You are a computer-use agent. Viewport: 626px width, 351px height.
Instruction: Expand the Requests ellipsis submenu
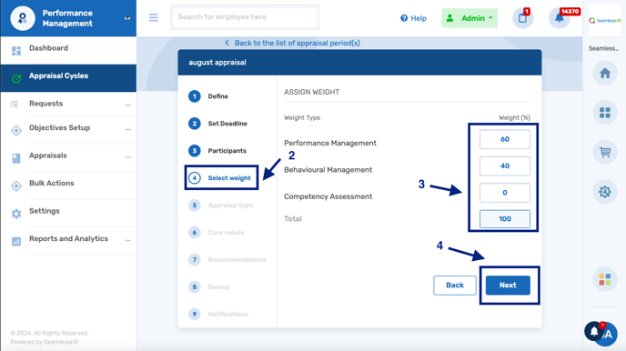click(127, 105)
